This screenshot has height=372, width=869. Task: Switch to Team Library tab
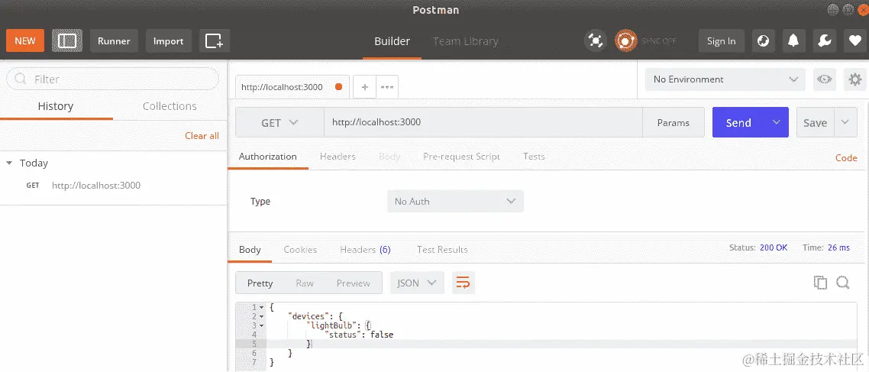tap(466, 41)
